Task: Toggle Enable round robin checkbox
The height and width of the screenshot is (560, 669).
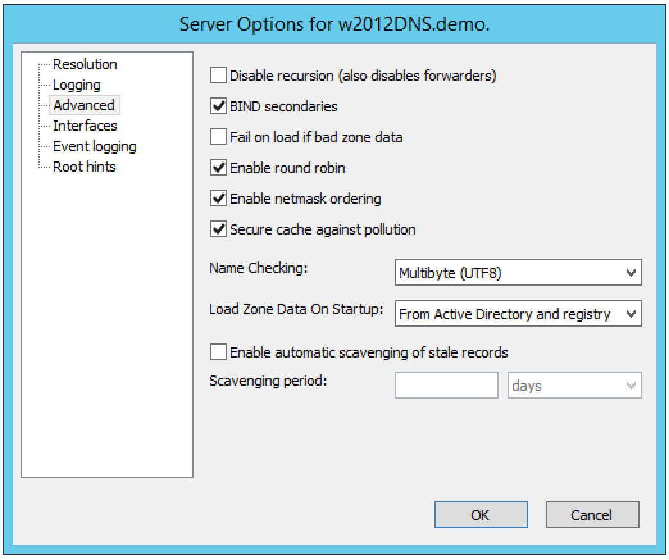Action: (x=219, y=168)
